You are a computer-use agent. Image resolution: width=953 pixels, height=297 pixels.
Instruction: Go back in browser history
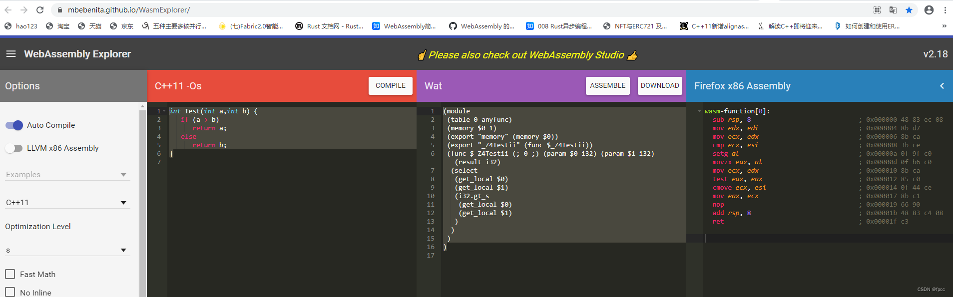point(8,10)
